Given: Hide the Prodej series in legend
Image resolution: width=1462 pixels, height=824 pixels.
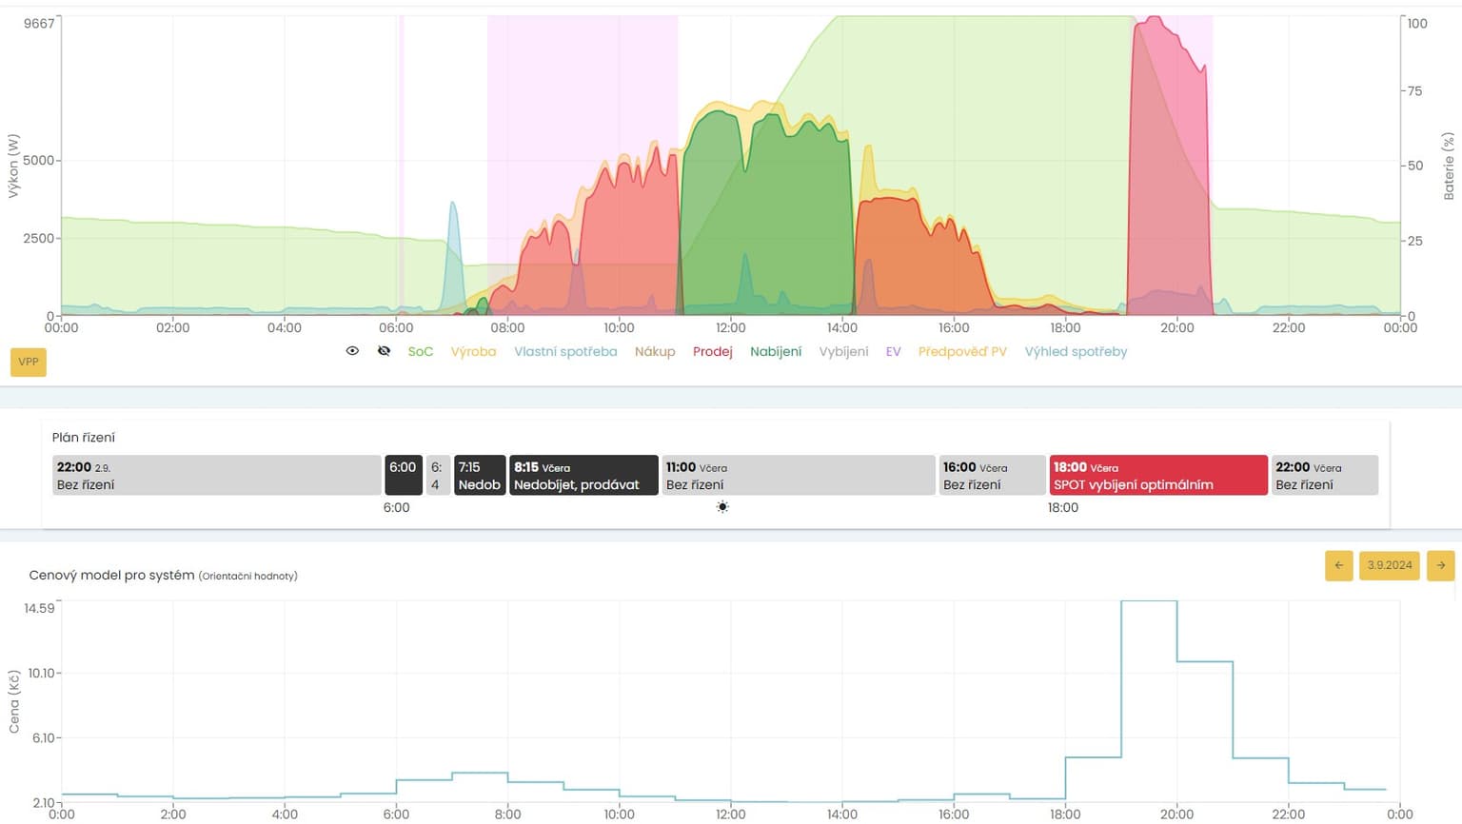Looking at the screenshot, I should [712, 352].
